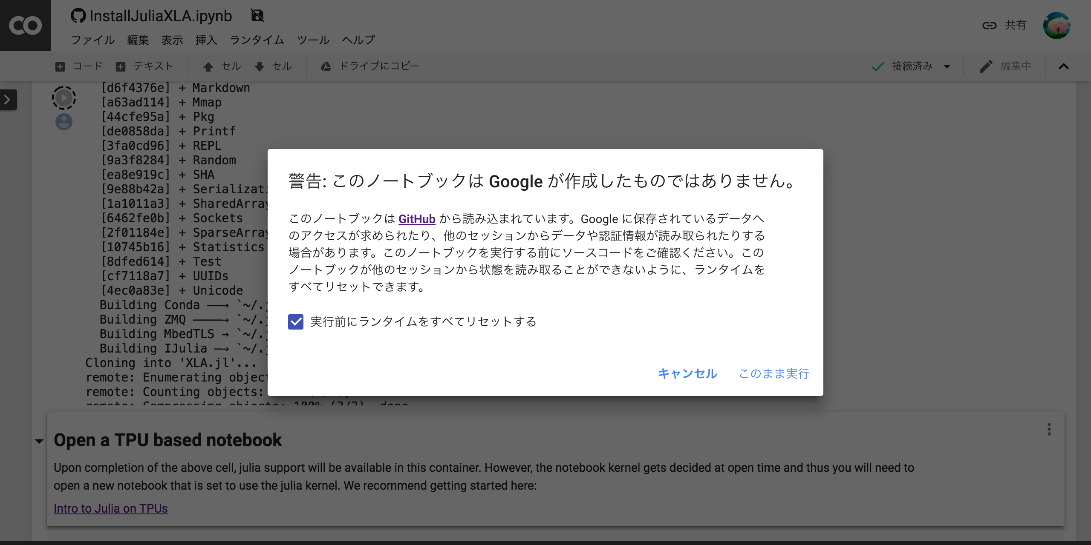Add a text cell with the テキスト icon
Screen dimensions: 1091x545
[x=121, y=66]
